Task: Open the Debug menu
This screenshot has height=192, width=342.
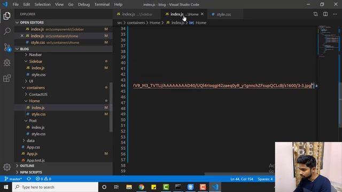Action: pos(84,4)
